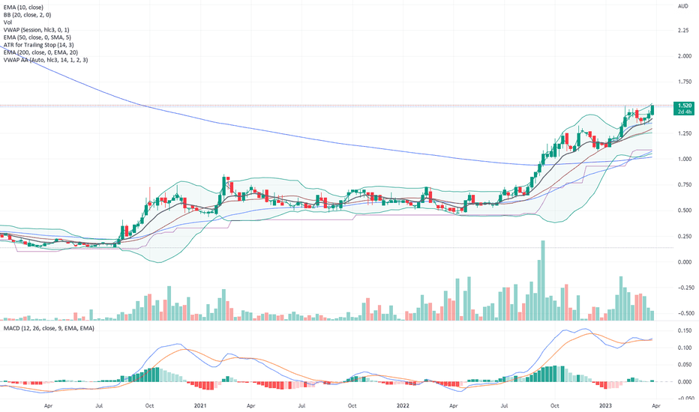Screen dimensions: 699x412
Task: Click the 2.000 price axis value
Action: (x=684, y=56)
